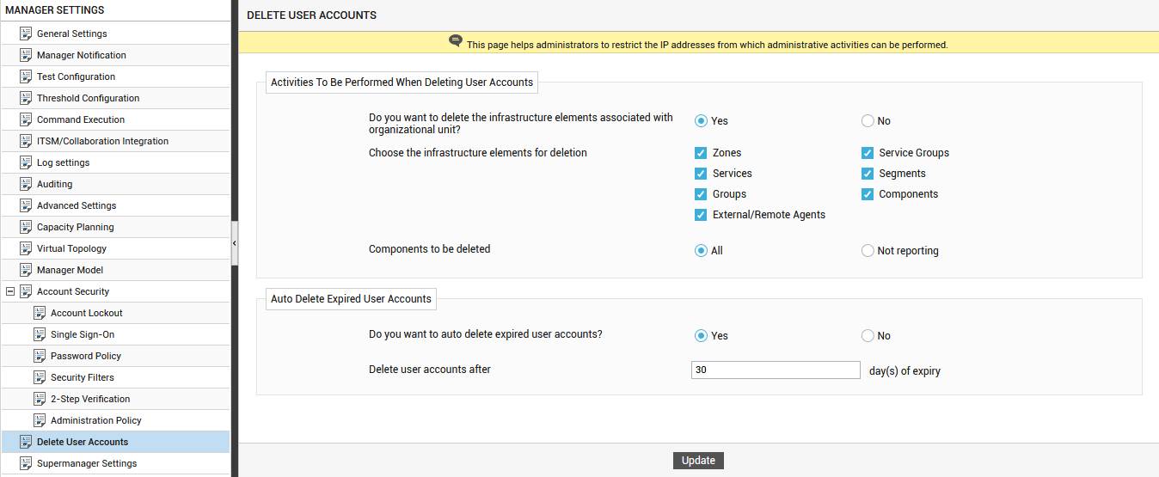1159x477 pixels.
Task: Click the Capacity Planning page icon
Action: 26,227
